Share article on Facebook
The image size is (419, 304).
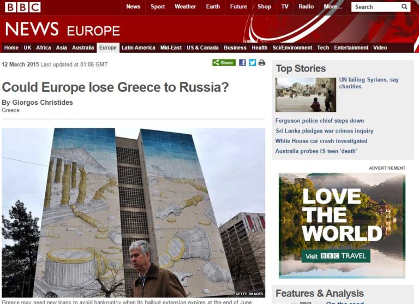pyautogui.click(x=242, y=63)
